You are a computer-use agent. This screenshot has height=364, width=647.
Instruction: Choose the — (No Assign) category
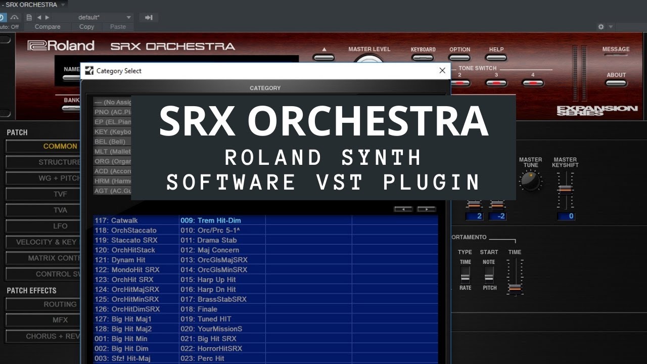112,102
